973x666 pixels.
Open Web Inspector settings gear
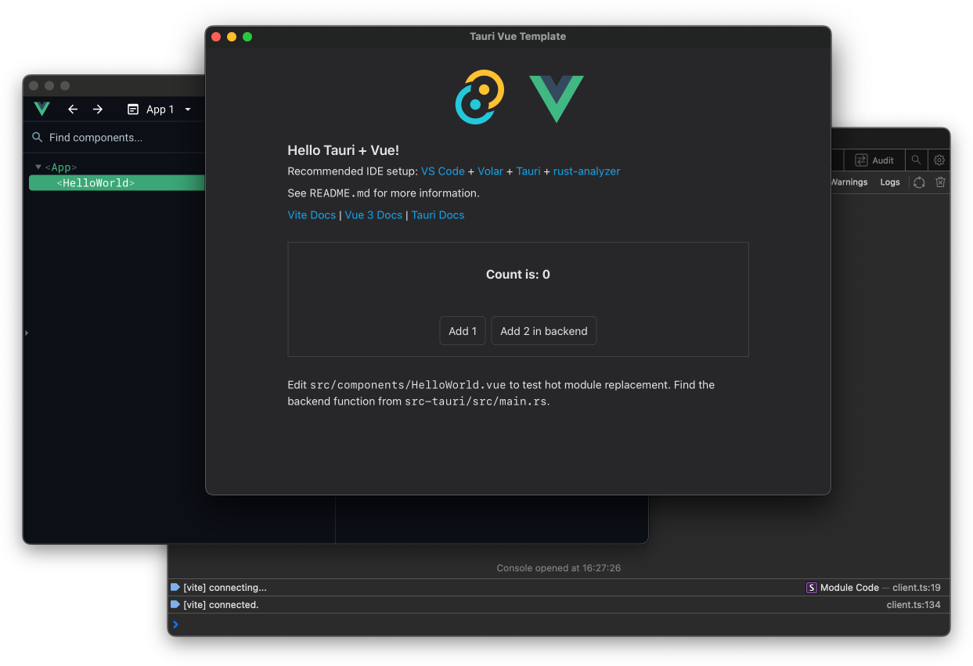tap(939, 160)
